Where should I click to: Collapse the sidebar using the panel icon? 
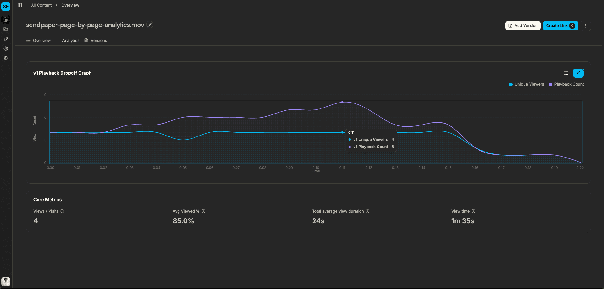pos(20,5)
